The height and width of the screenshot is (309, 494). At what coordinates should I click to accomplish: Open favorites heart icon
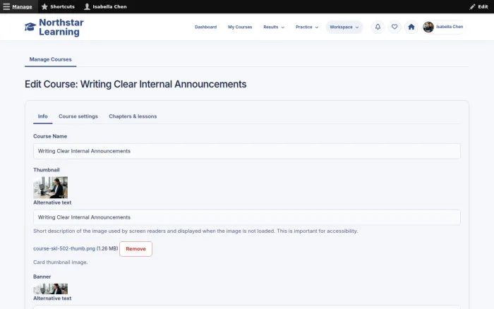(x=394, y=27)
